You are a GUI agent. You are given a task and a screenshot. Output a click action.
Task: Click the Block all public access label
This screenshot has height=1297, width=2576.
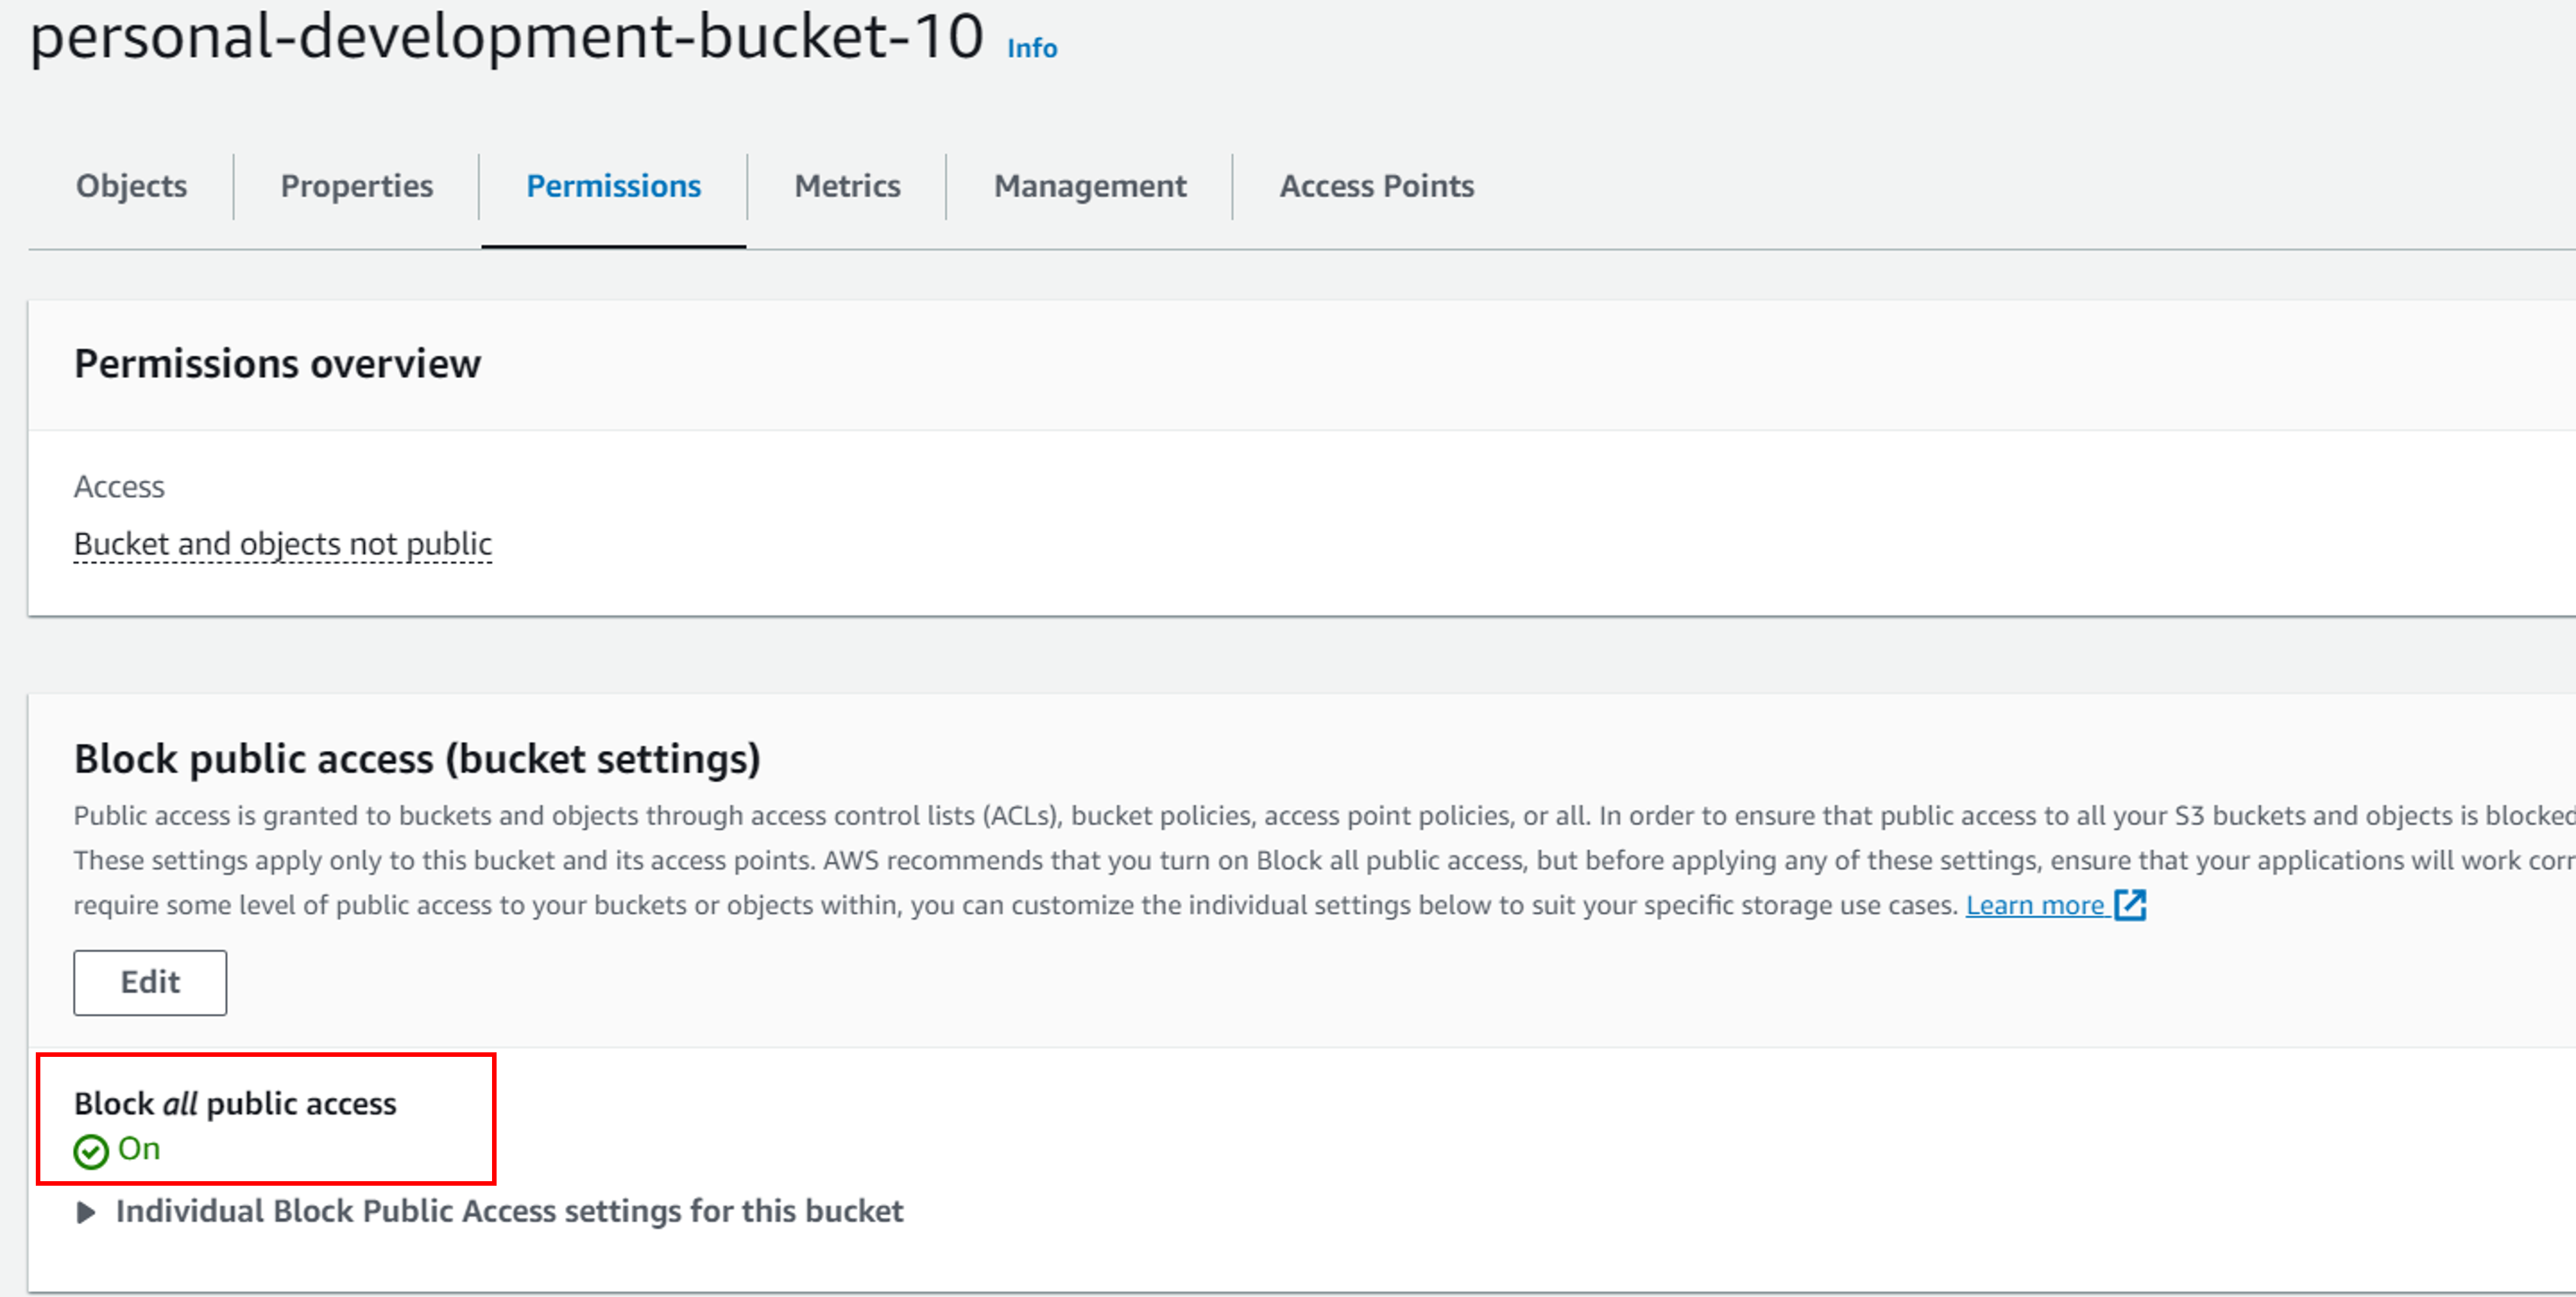235,1103
